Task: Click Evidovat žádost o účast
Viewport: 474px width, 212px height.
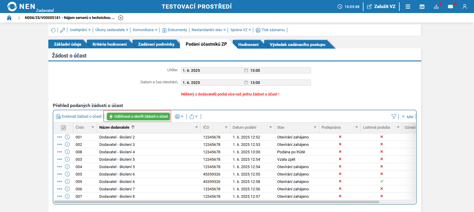Action: (x=79, y=117)
